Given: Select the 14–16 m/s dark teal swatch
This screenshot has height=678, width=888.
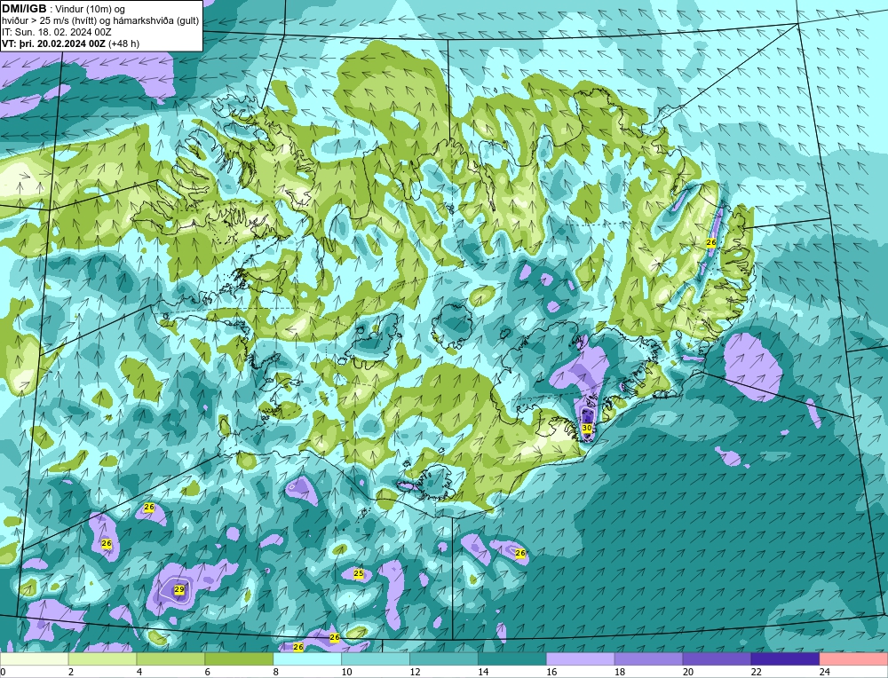Looking at the screenshot, I should (512, 659).
